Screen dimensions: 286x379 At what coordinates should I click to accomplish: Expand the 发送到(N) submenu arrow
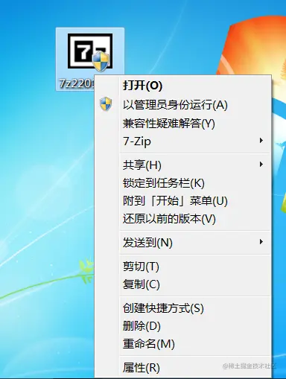coord(261,242)
